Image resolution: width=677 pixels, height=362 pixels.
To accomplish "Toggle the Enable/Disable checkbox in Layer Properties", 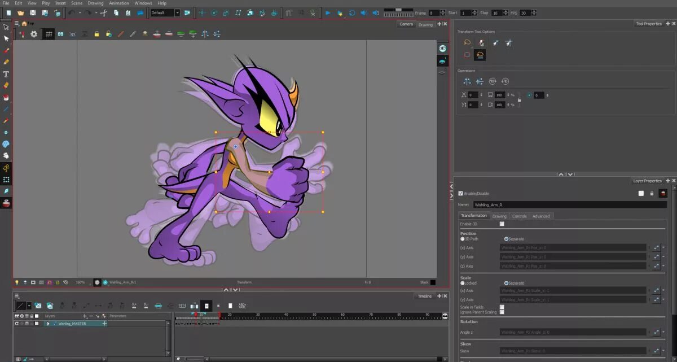I will point(460,193).
